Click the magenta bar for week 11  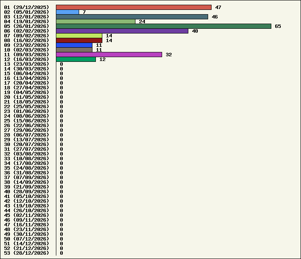coord(109,55)
